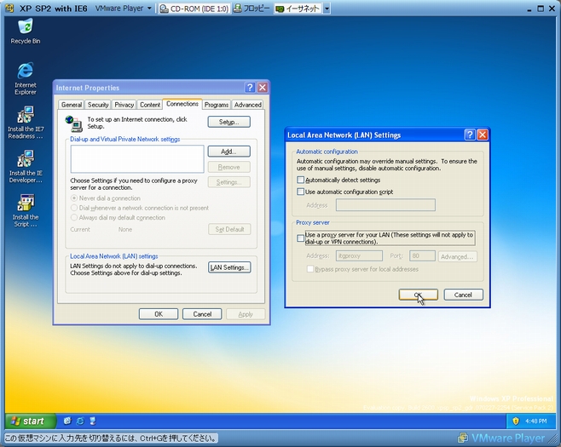The width and height of the screenshot is (561, 447).
Task: Switch to the Content tab
Action: click(150, 105)
